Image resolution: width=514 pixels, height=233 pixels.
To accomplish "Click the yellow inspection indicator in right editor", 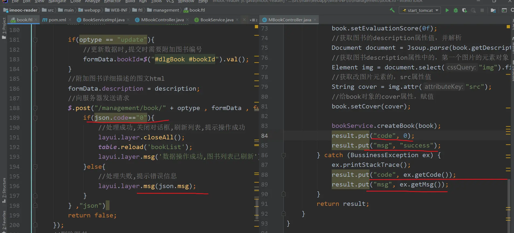I will [508, 27].
